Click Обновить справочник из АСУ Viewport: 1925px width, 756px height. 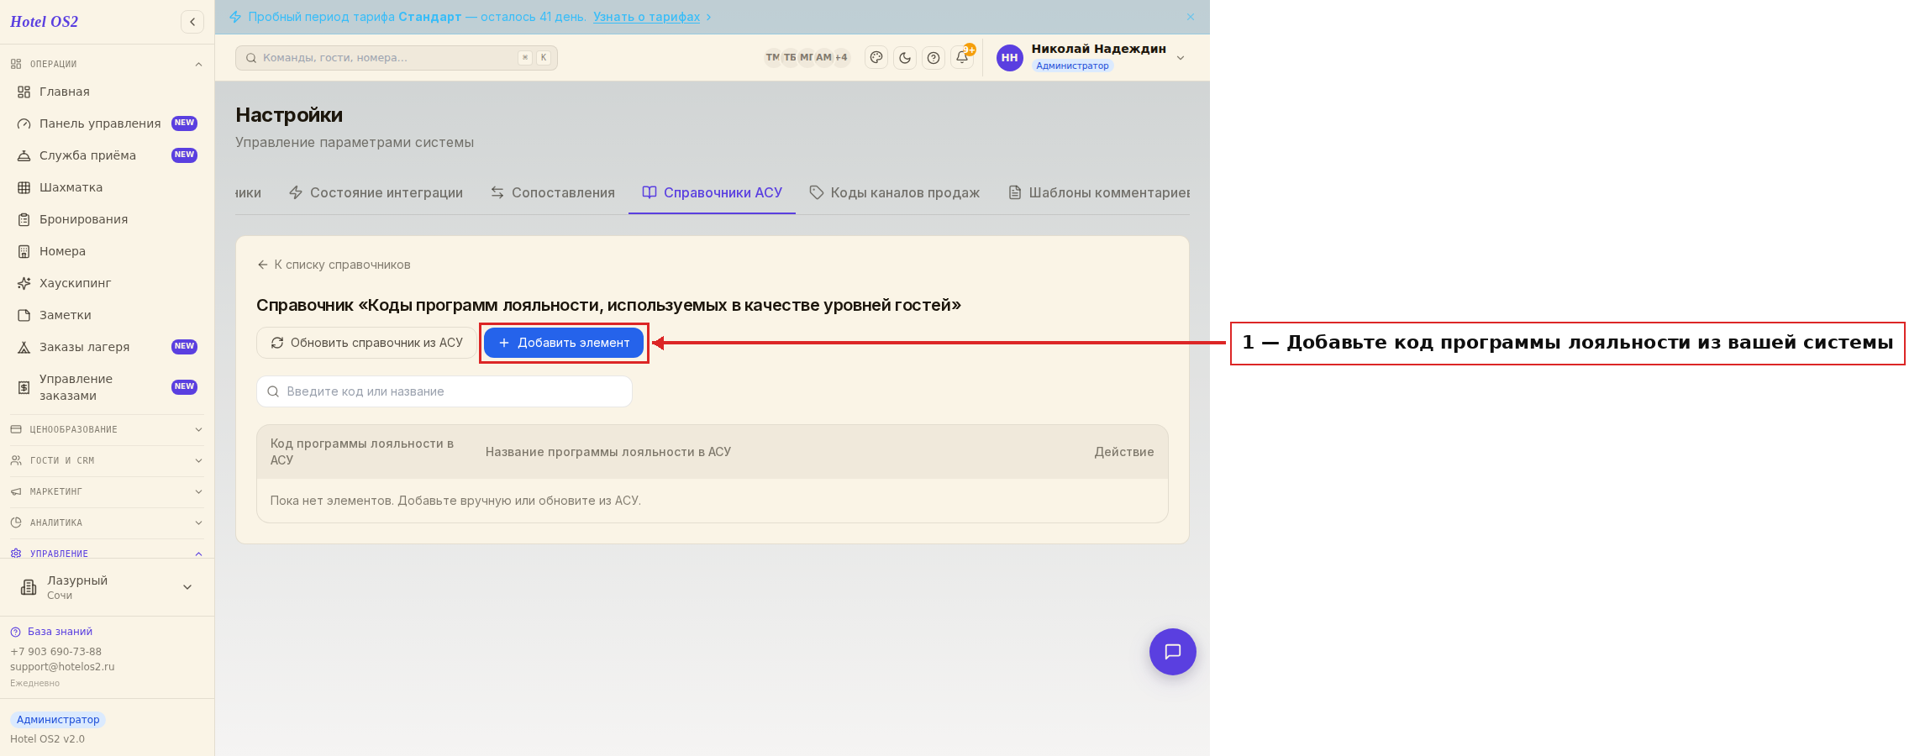366,343
